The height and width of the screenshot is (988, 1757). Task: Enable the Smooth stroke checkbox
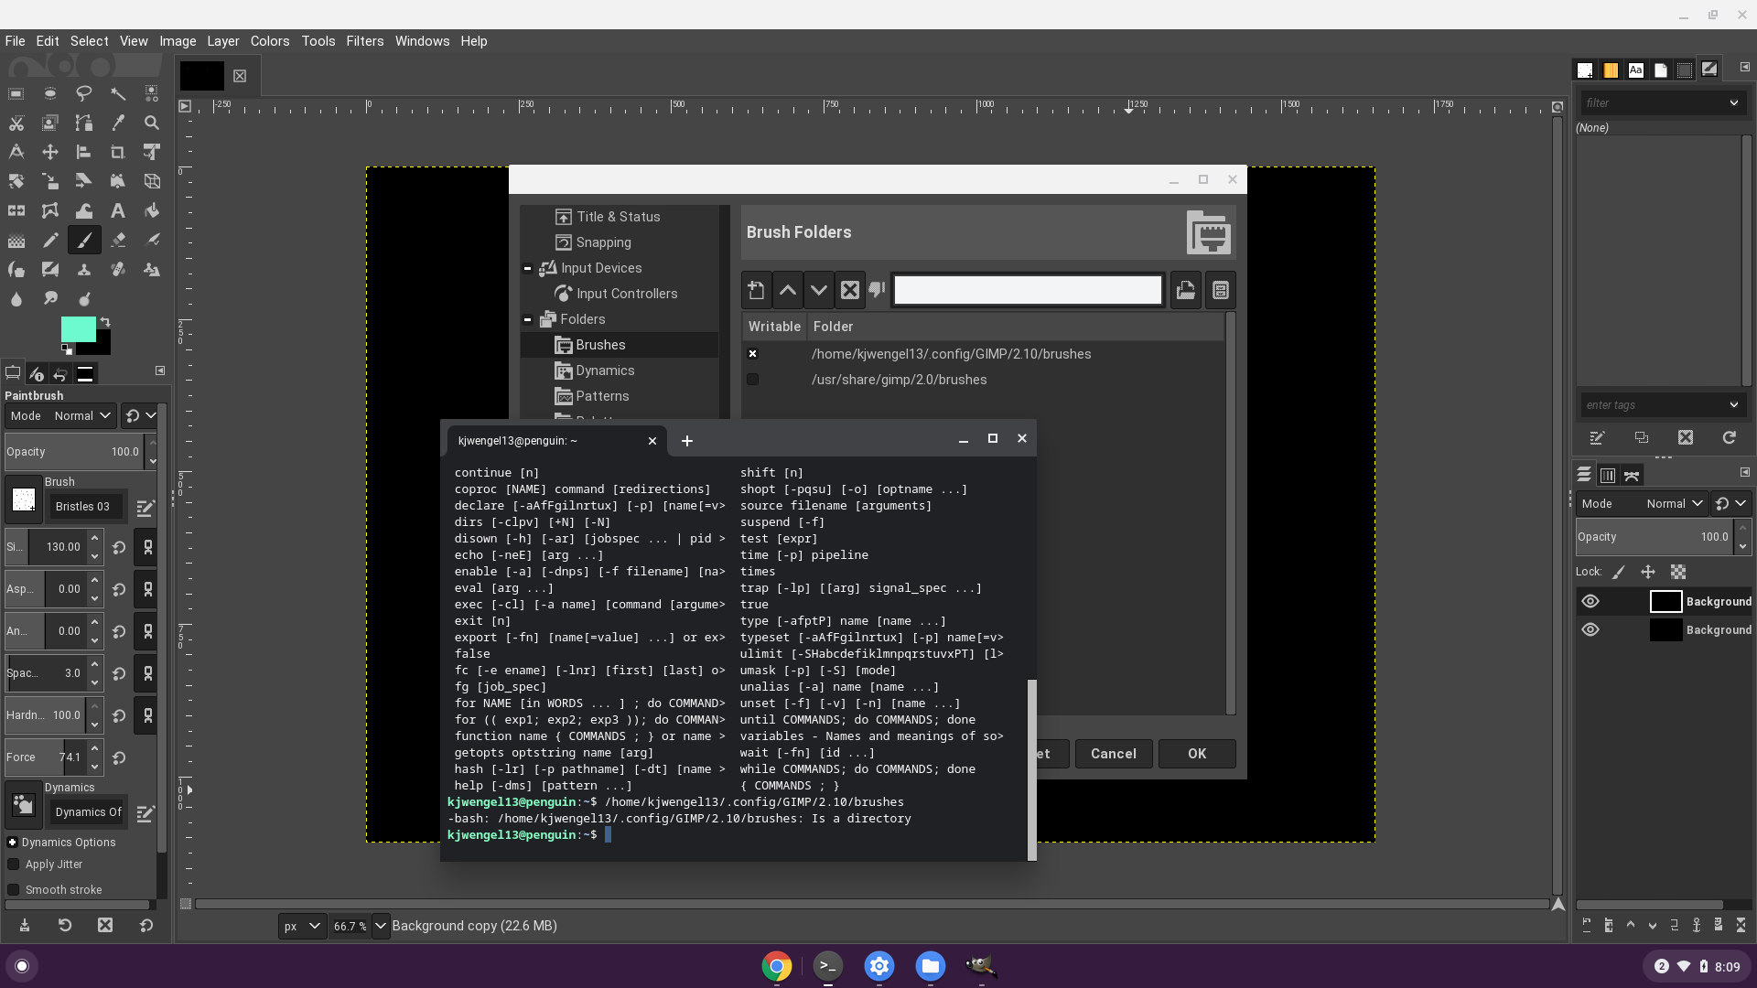14,890
